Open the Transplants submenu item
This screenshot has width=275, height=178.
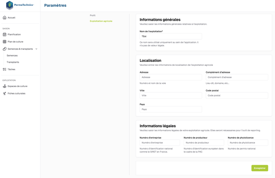[x=13, y=62]
